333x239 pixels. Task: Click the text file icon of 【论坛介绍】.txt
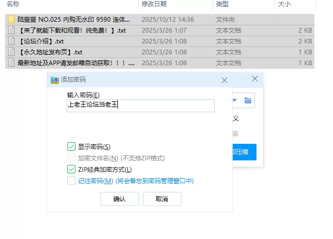[11, 41]
